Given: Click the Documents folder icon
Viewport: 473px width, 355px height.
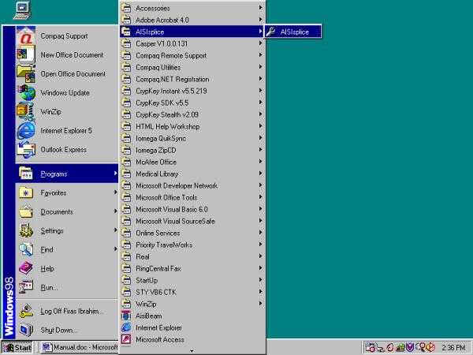Looking at the screenshot, I should coord(26,211).
